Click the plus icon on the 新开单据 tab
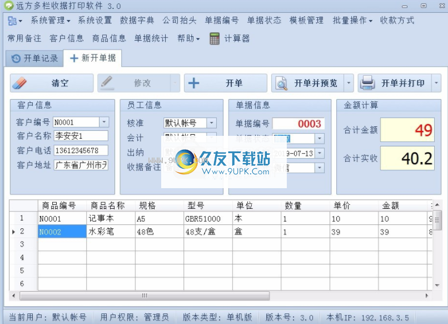 (x=74, y=58)
